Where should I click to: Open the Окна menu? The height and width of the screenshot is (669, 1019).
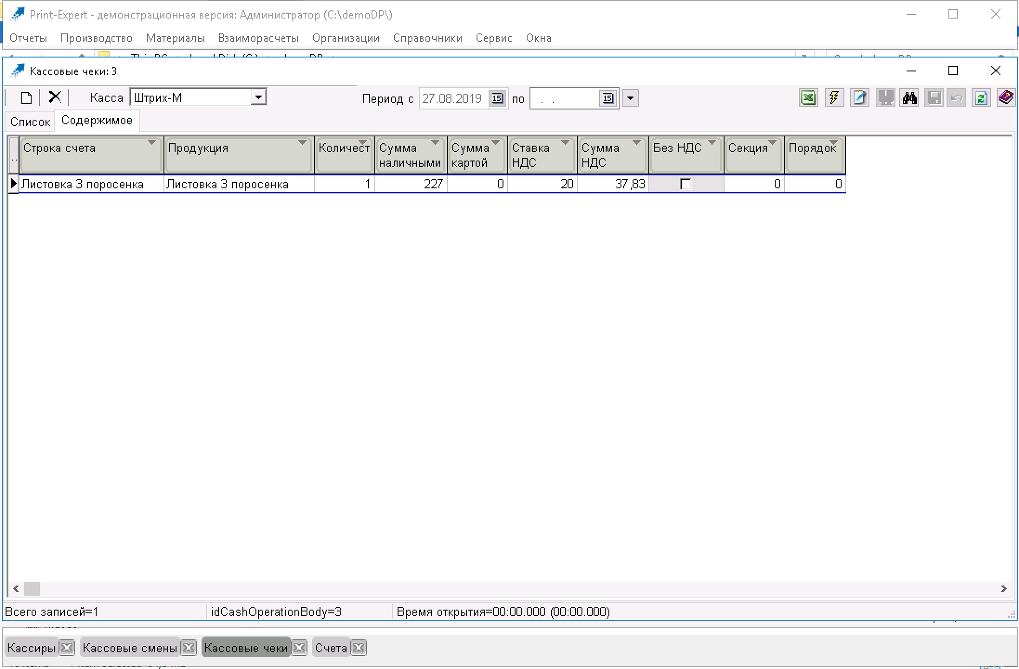point(539,38)
